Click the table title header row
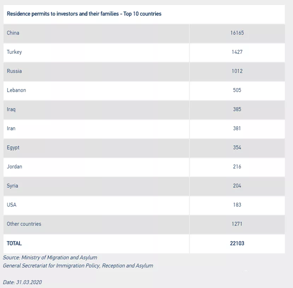 click(84, 14)
